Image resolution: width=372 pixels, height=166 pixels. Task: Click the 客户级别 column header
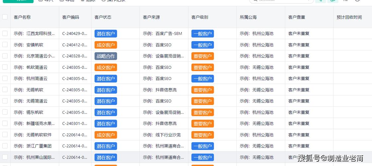tap(200, 17)
